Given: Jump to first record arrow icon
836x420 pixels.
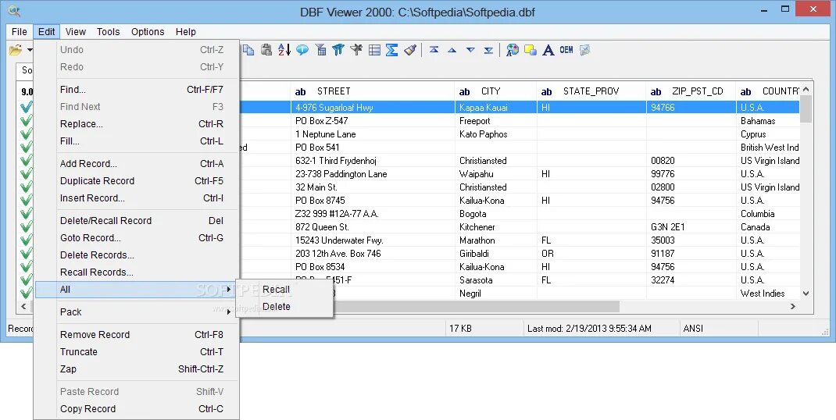Looking at the screenshot, I should pyautogui.click(x=434, y=50).
